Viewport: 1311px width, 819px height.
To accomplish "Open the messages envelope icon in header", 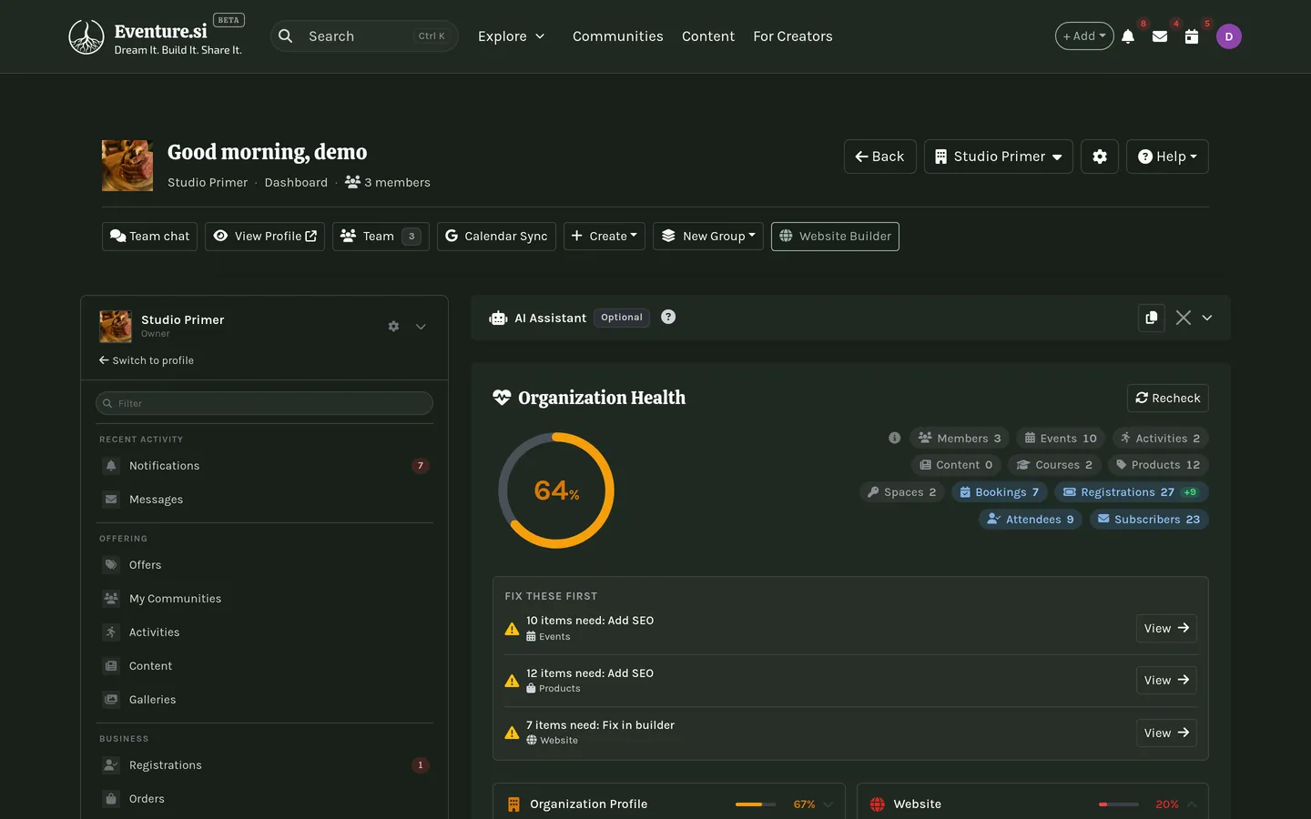I will click(1160, 36).
